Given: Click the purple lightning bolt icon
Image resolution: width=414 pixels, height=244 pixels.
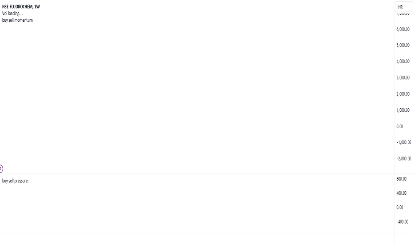Looking at the screenshot, I should (1, 169).
